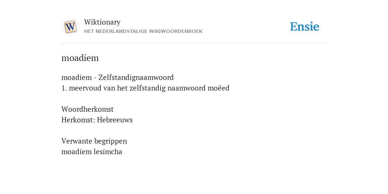
Task: Click the word 'lesimcha' in related terms
Action: (x=108, y=152)
